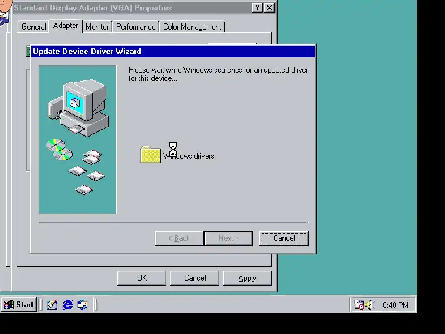Click the Back button in wizard
Screen dimensions: 445x334
coord(179,238)
